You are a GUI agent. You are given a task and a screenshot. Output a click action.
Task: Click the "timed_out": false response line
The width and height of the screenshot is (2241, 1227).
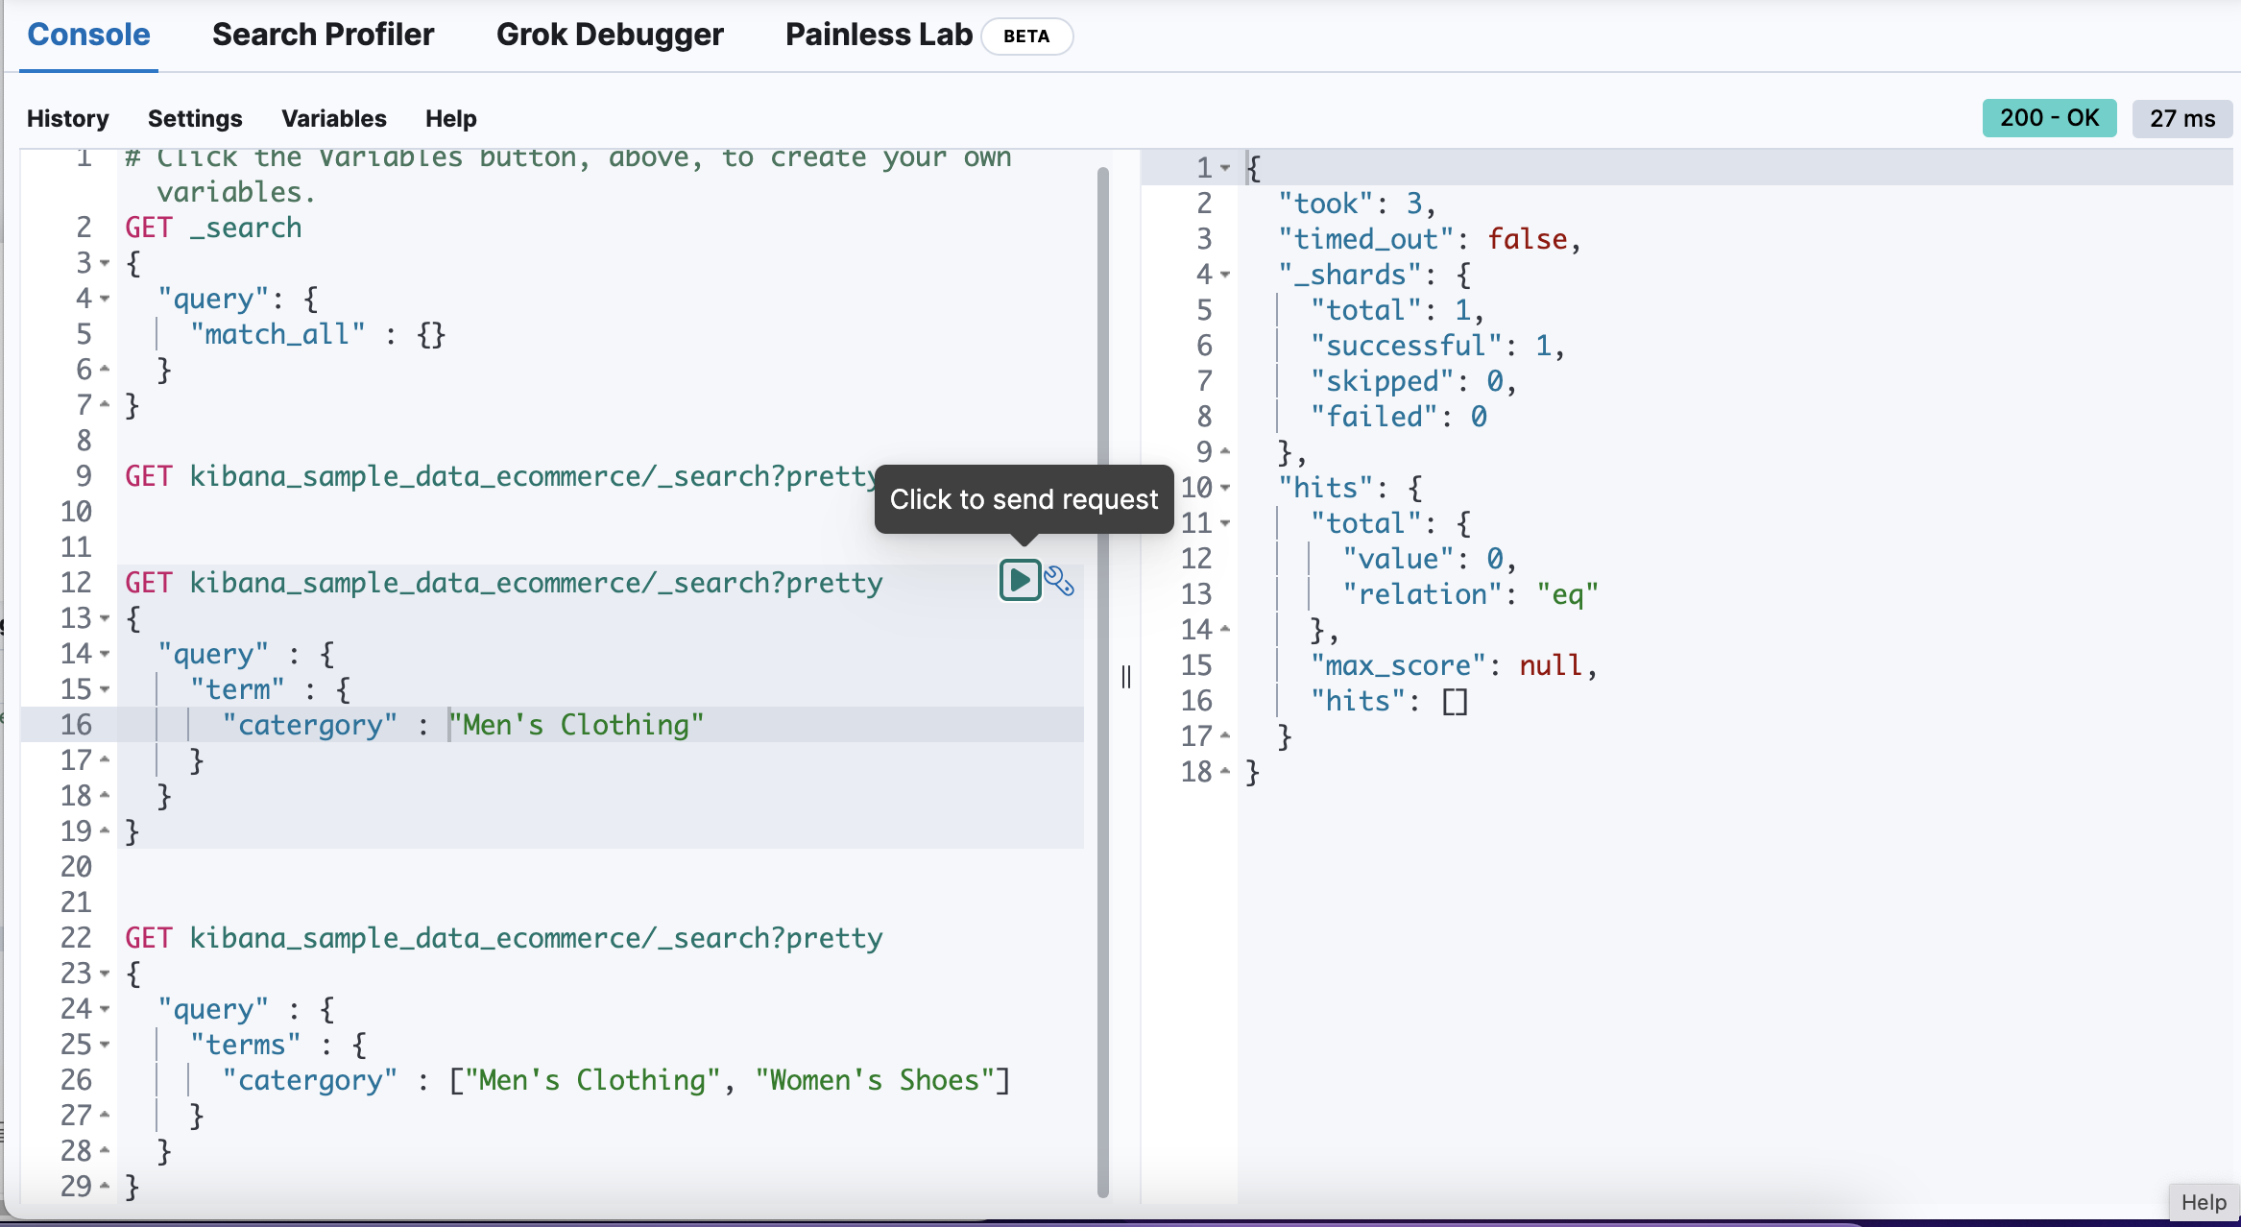[1429, 239]
